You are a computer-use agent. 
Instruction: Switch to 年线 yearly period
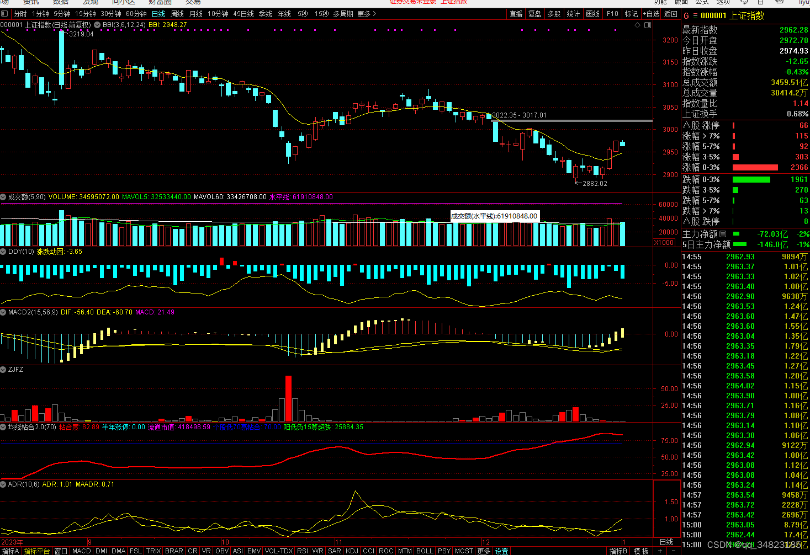[x=284, y=14]
